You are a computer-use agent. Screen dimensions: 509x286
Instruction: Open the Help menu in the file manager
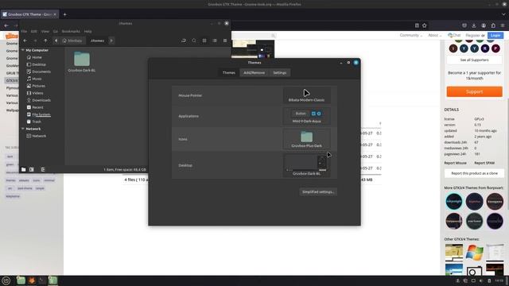click(x=87, y=32)
